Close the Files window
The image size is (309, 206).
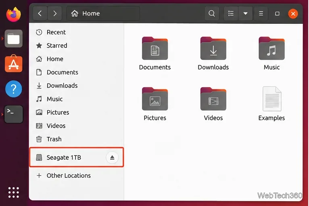click(x=293, y=14)
